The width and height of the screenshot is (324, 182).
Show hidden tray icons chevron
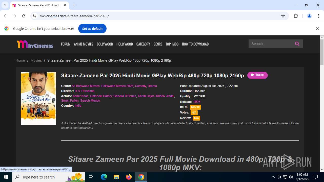[273, 177]
